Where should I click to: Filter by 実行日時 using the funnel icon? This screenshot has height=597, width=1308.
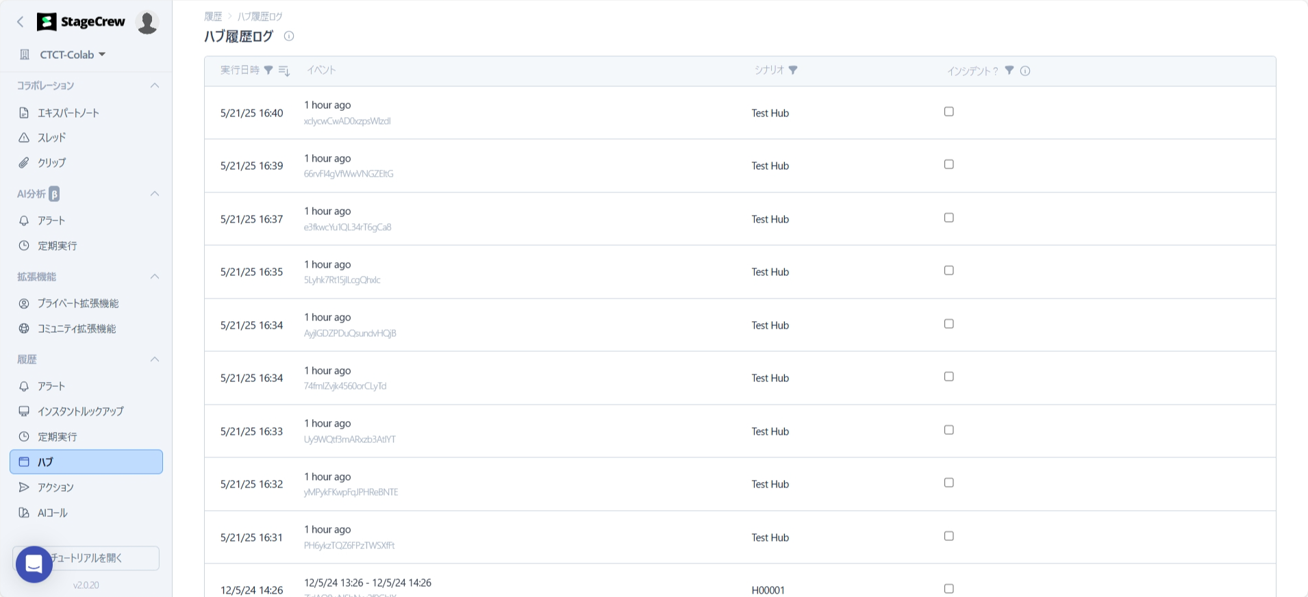point(268,70)
